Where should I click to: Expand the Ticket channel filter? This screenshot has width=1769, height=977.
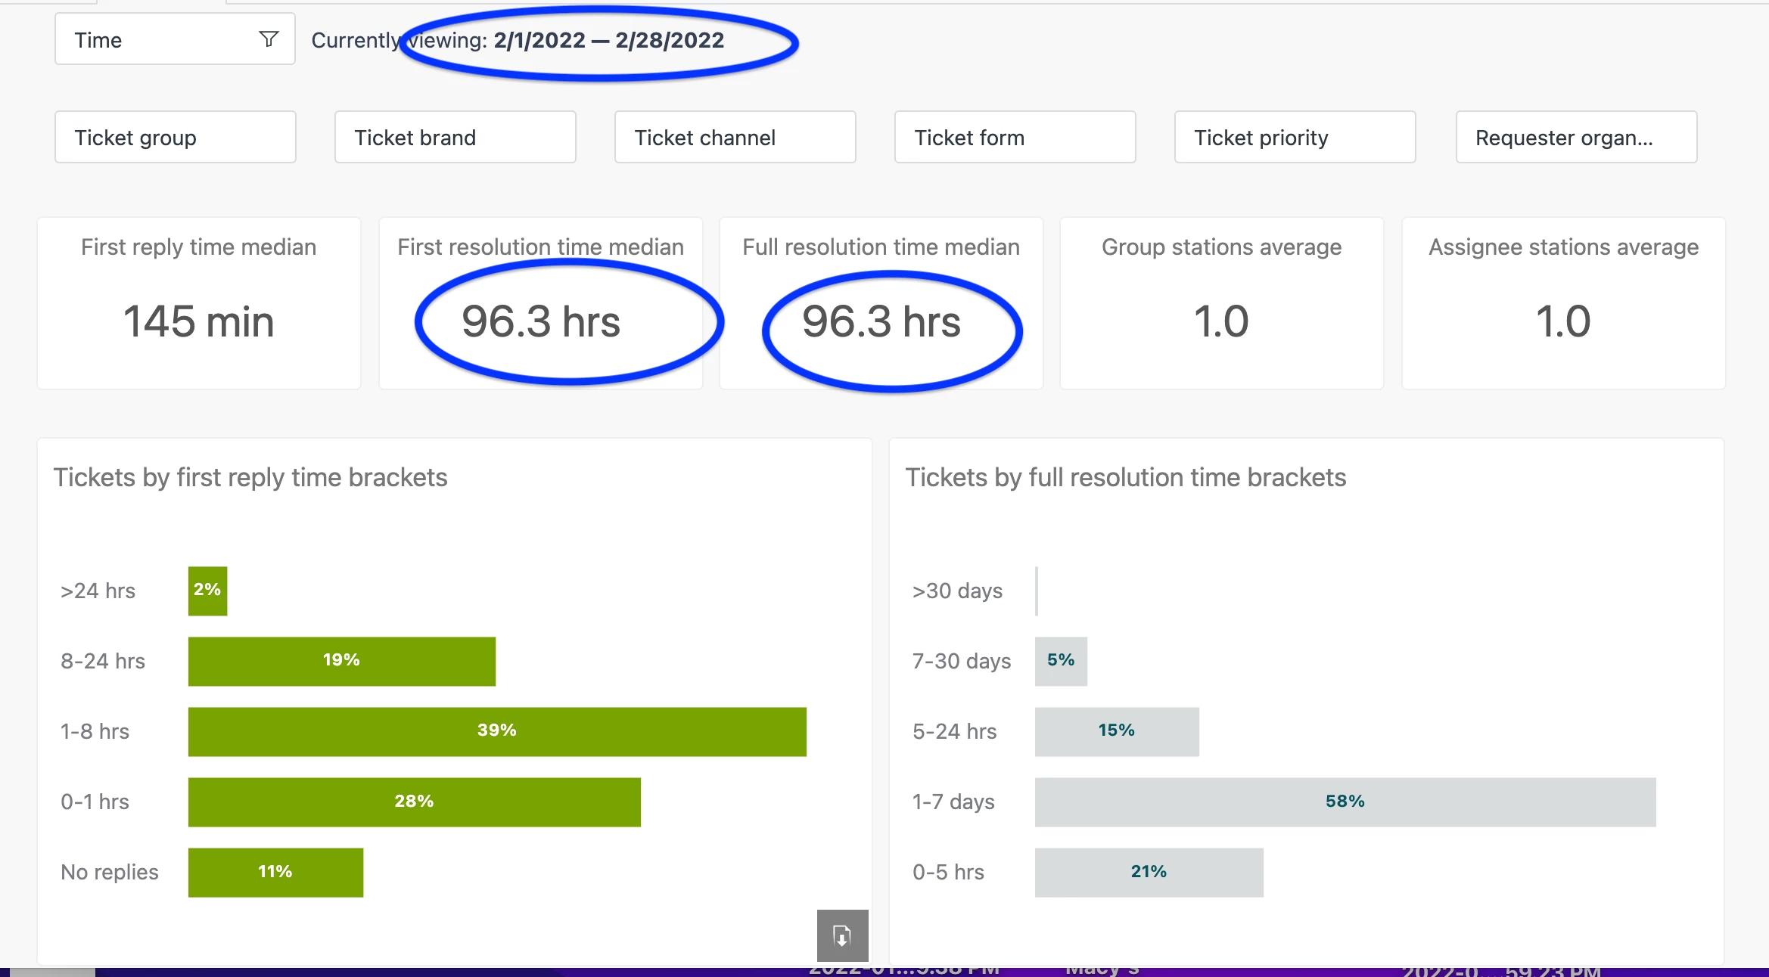pos(735,138)
